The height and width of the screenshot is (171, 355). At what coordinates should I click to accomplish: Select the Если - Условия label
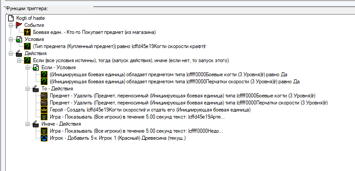[x=58, y=67]
